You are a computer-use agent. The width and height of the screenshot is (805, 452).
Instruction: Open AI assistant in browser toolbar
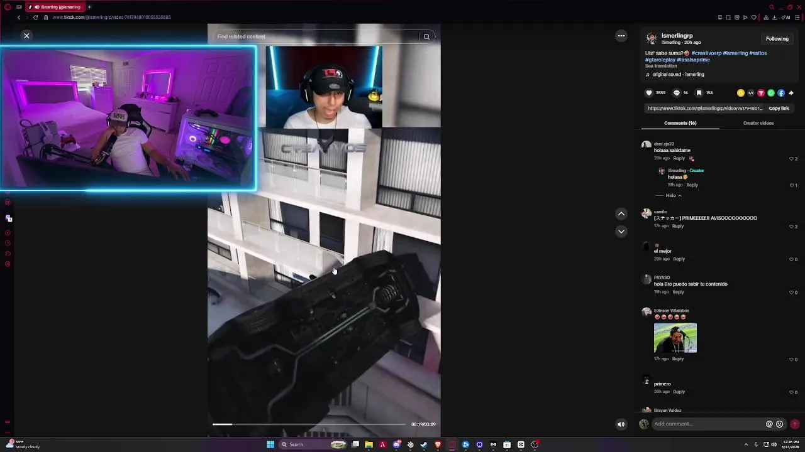[786, 18]
